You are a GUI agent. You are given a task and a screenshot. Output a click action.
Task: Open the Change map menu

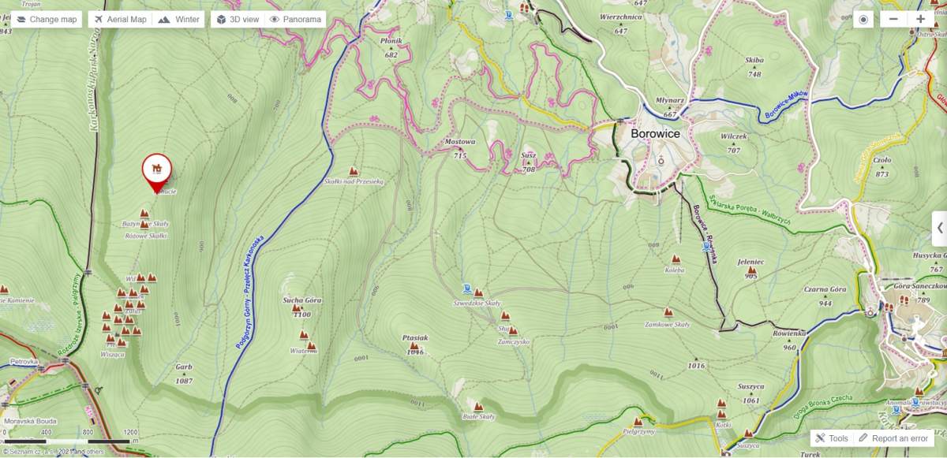(x=47, y=20)
